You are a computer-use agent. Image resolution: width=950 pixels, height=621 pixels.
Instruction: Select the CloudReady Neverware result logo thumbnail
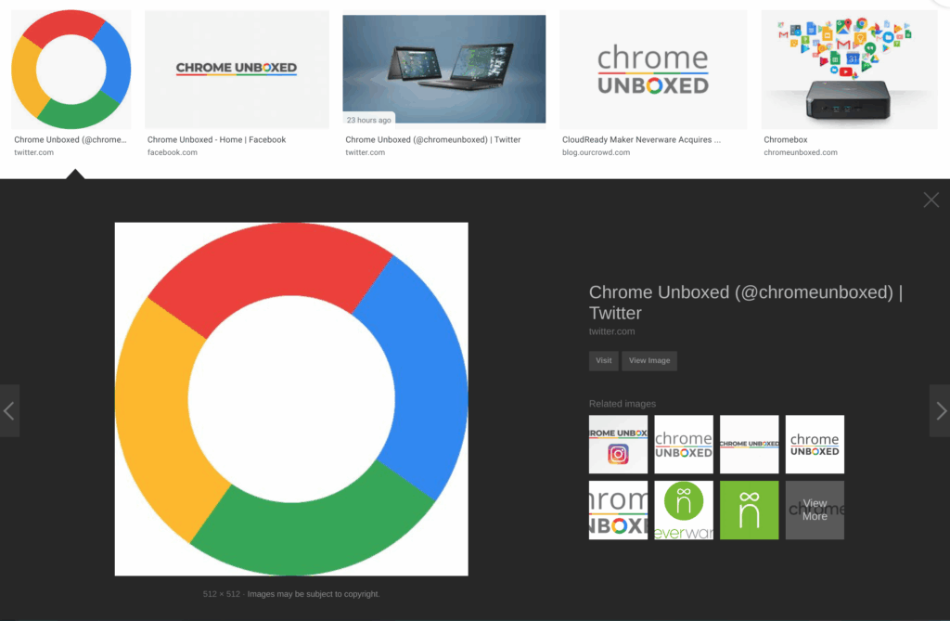click(x=653, y=69)
